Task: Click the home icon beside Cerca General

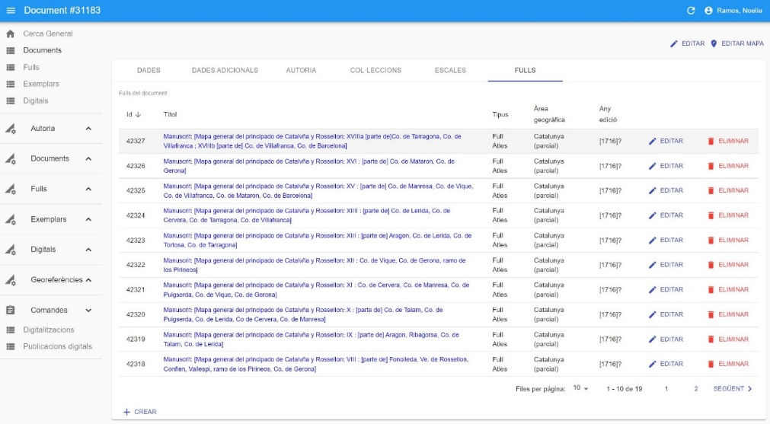Action: click(x=11, y=33)
